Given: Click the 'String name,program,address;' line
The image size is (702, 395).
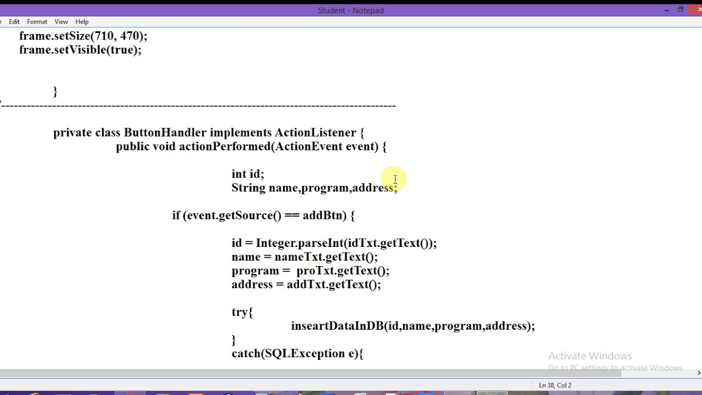Looking at the screenshot, I should pyautogui.click(x=314, y=188).
